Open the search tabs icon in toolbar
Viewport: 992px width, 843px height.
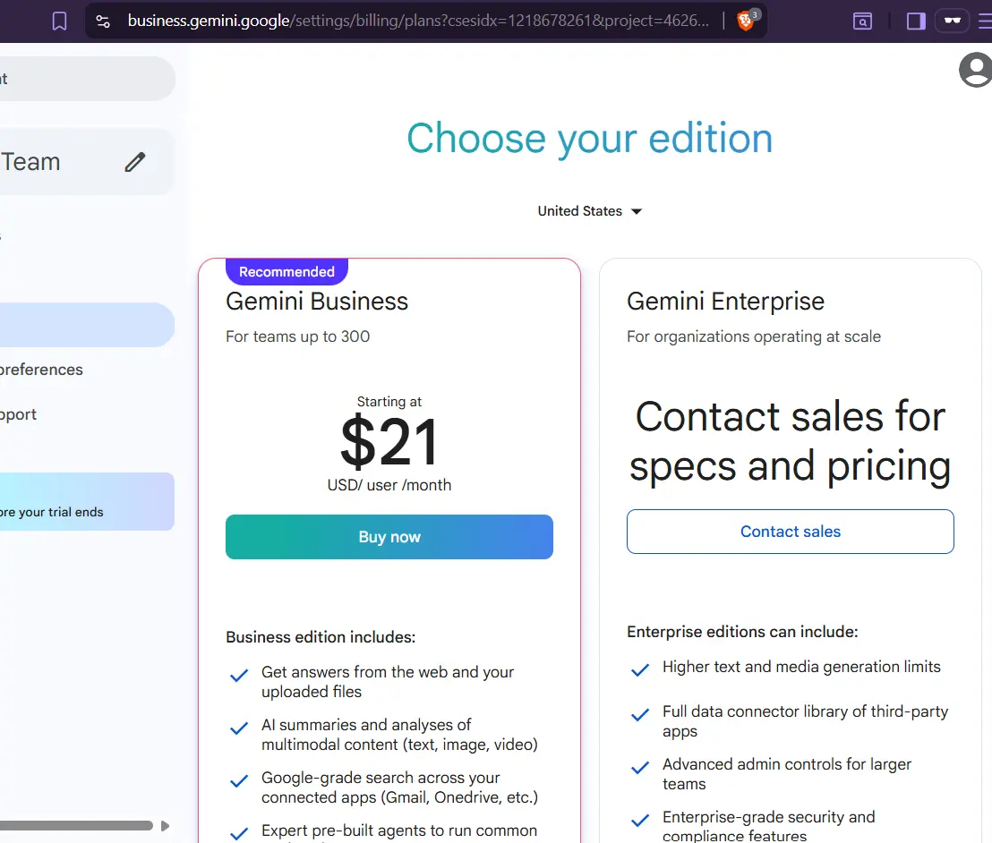[x=862, y=21]
